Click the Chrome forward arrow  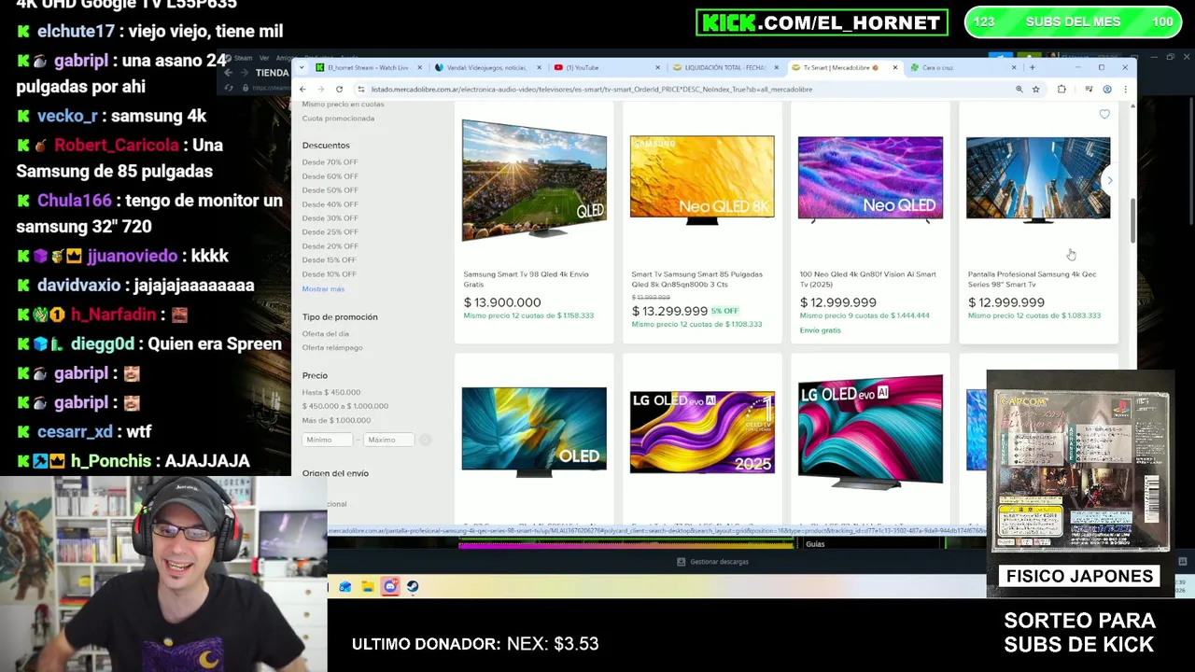coord(320,90)
